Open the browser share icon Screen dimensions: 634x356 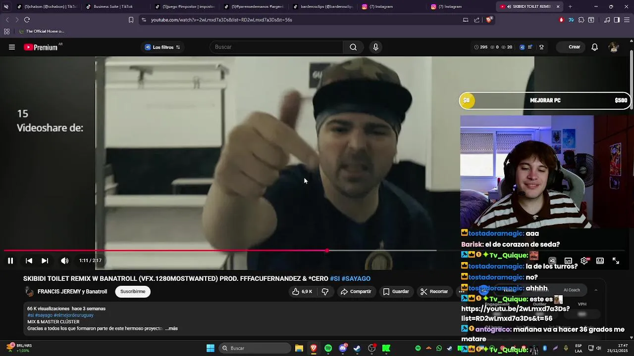pos(476,20)
